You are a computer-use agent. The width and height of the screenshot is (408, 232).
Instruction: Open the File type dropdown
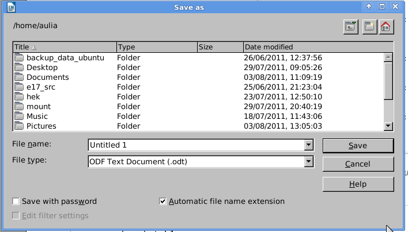point(309,161)
